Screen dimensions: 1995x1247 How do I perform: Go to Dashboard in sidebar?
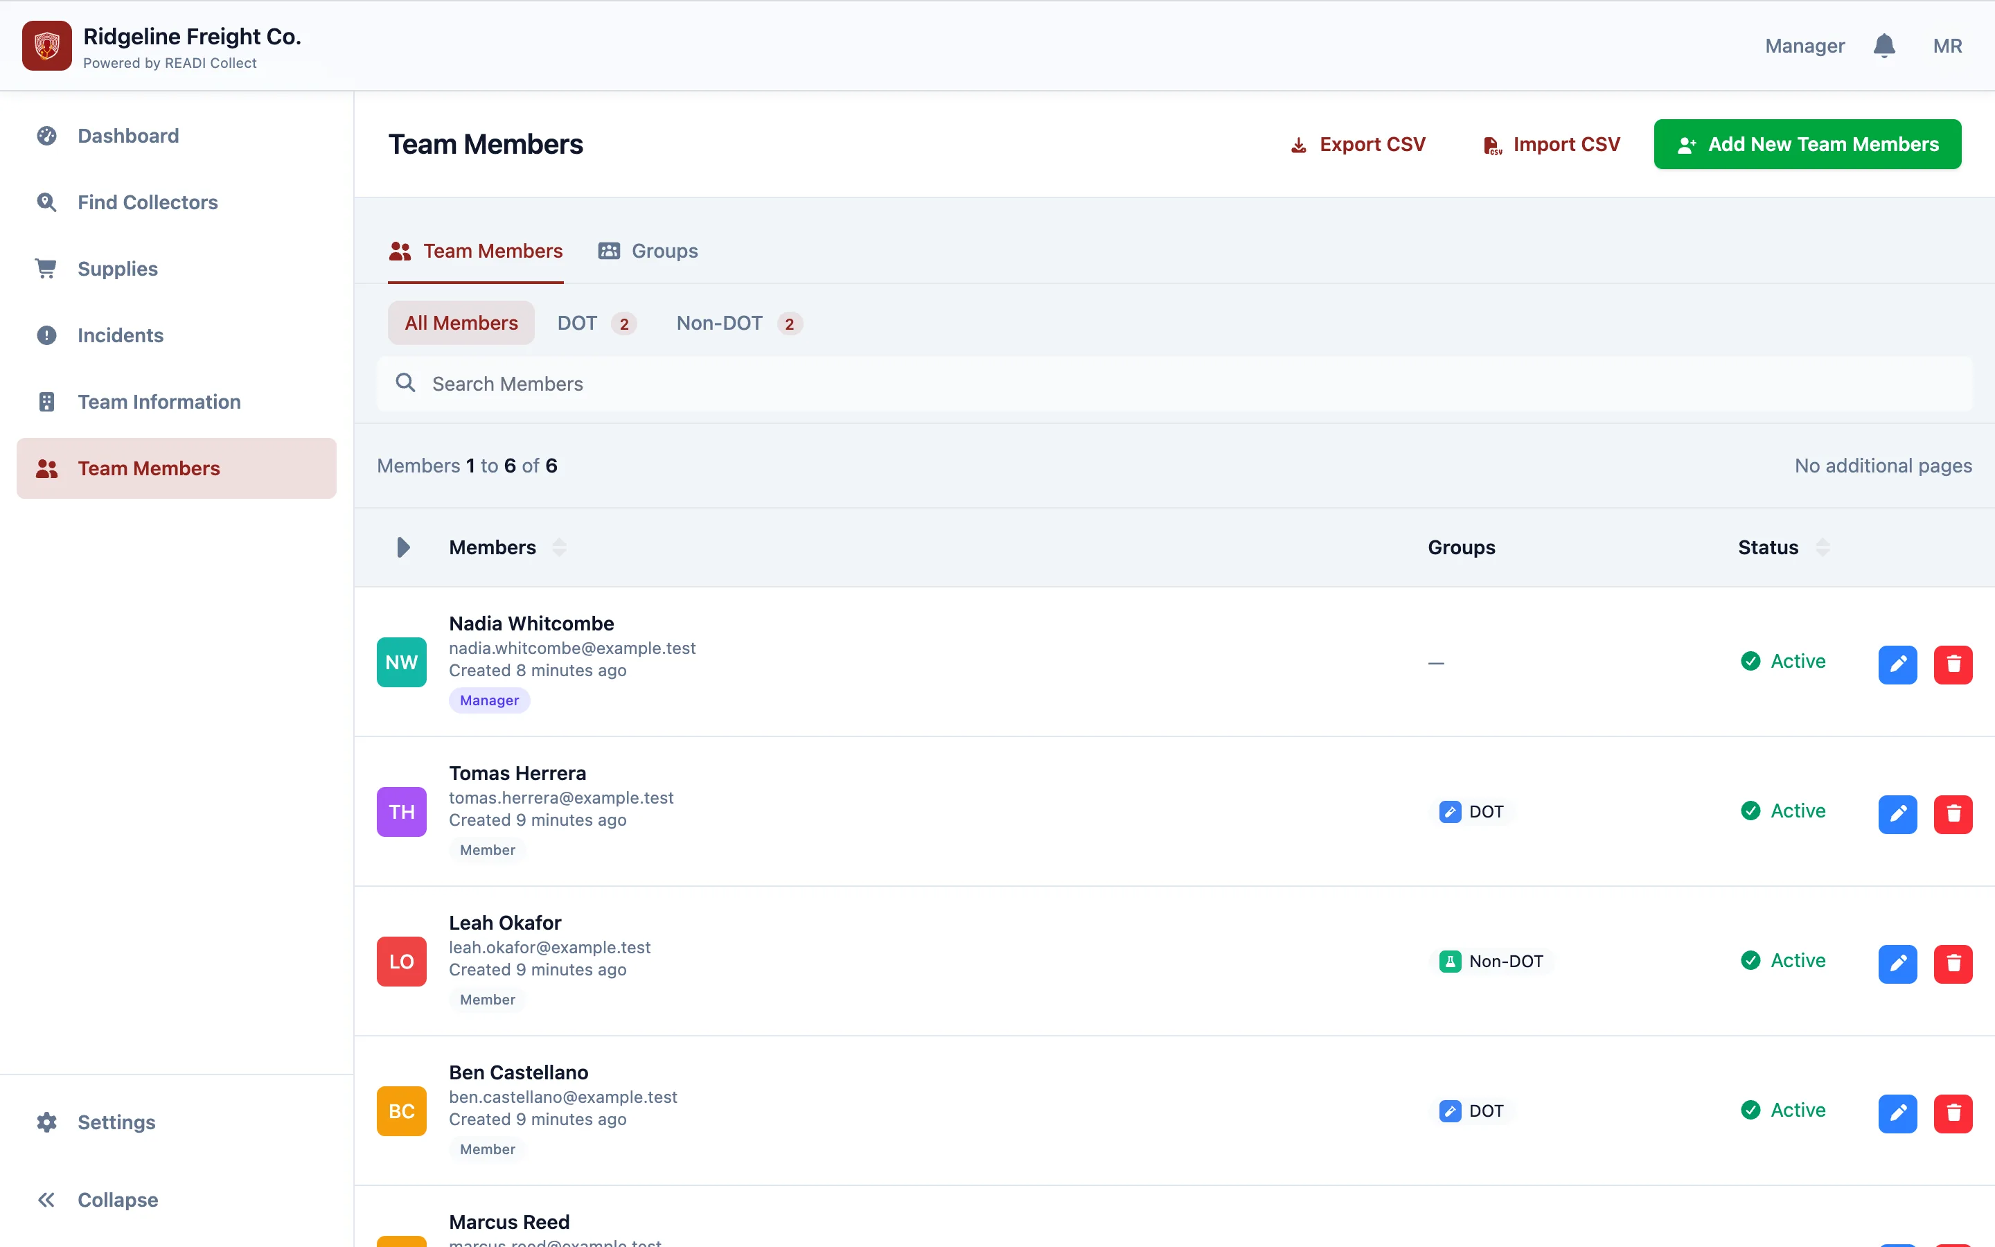[x=177, y=135]
